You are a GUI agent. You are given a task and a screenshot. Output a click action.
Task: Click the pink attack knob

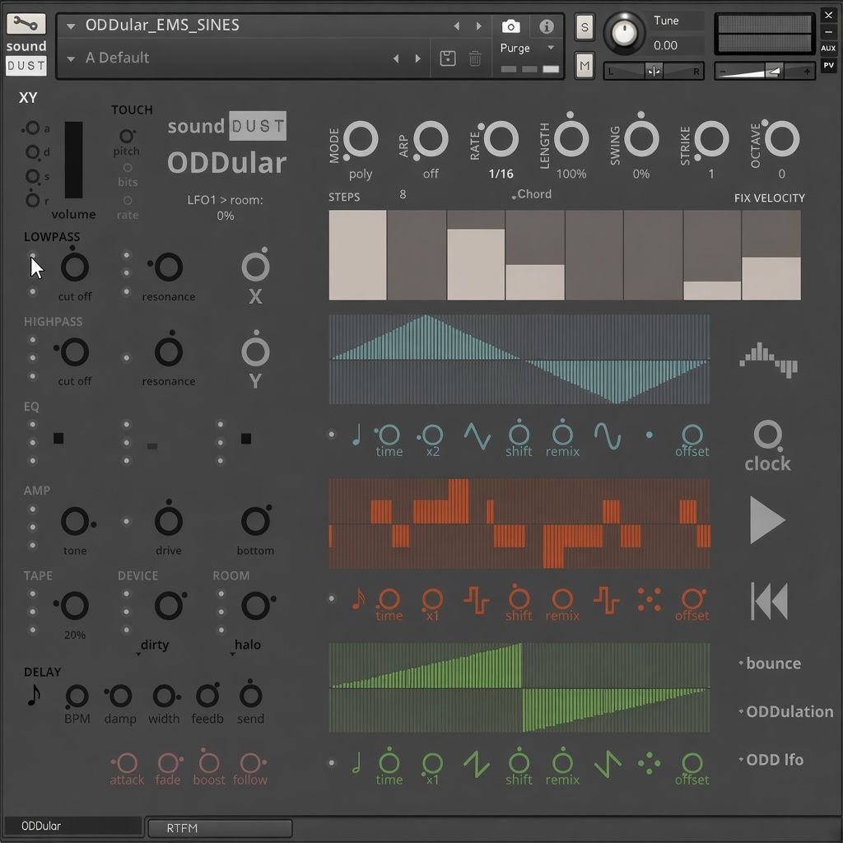click(x=126, y=762)
